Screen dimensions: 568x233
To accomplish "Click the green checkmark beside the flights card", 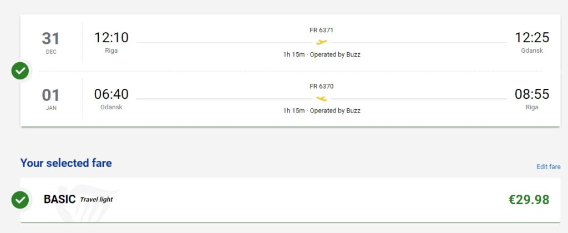I will click(x=21, y=70).
